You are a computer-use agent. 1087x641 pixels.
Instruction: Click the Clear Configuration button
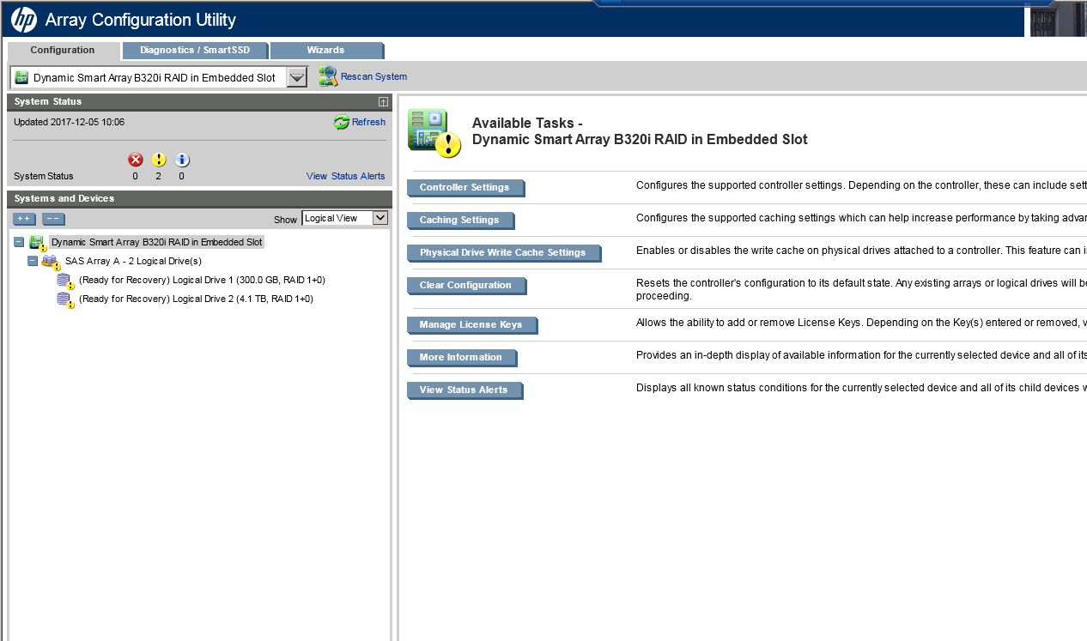466,286
